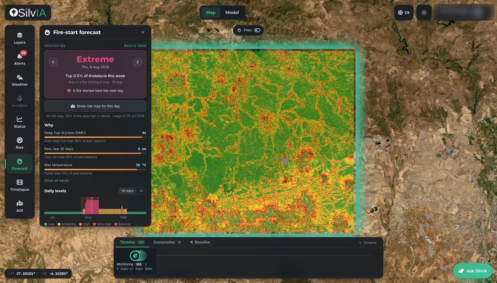Open the AOI map section
The width and height of the screenshot is (497, 283).
[x=20, y=206]
